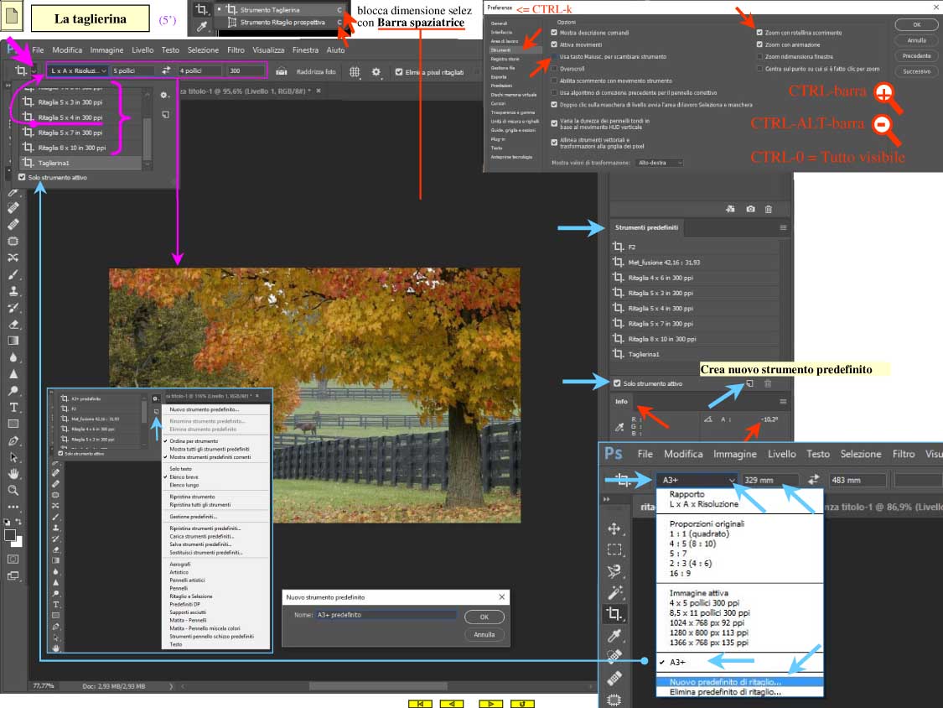Open the crop grid overlay options icon
This screenshot has height=708, width=943.
coord(355,71)
